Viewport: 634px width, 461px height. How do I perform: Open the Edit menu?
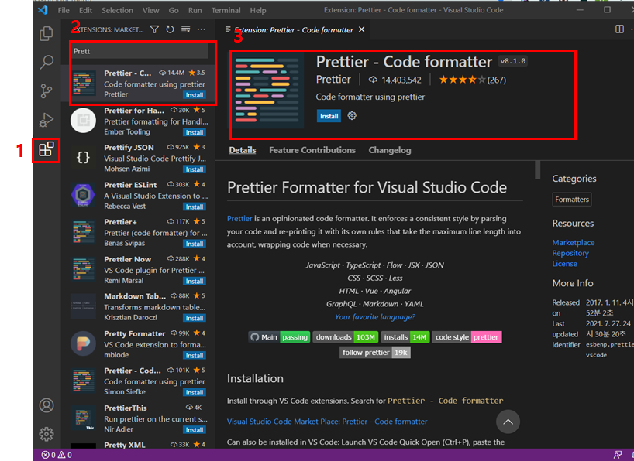coord(85,11)
